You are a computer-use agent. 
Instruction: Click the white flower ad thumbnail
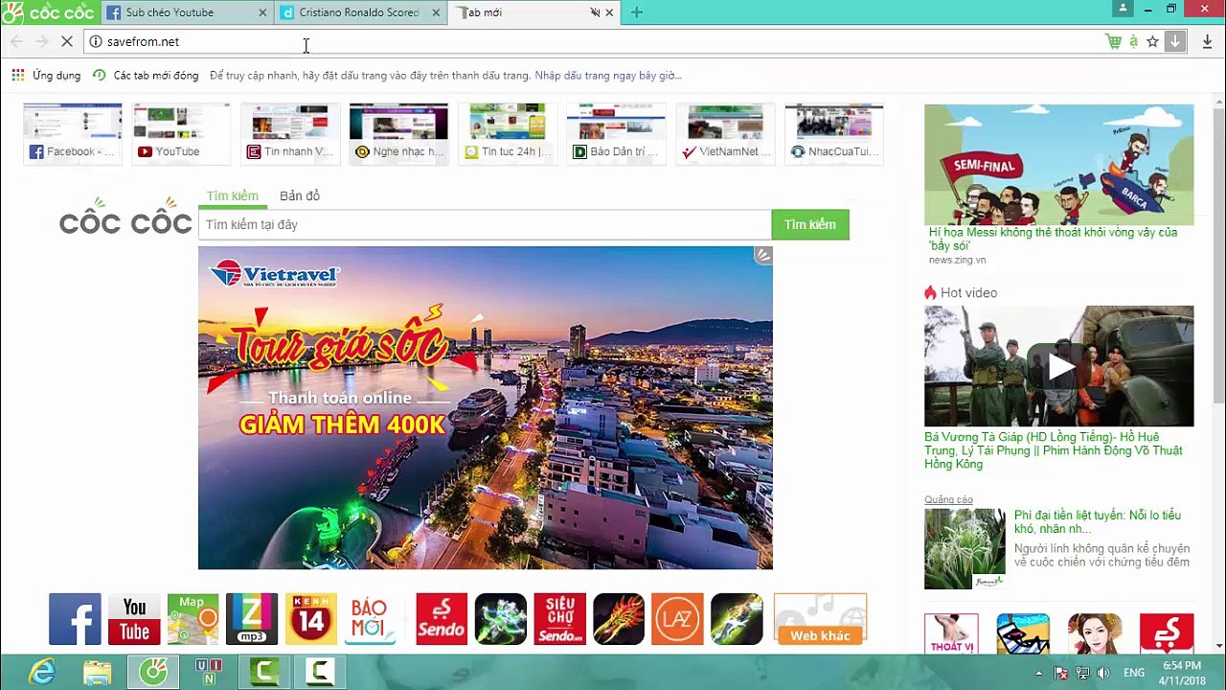pyautogui.click(x=965, y=548)
